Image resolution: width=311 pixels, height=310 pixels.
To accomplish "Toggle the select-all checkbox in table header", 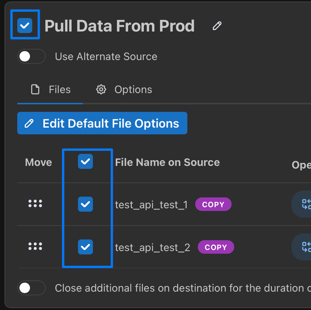I will [85, 162].
